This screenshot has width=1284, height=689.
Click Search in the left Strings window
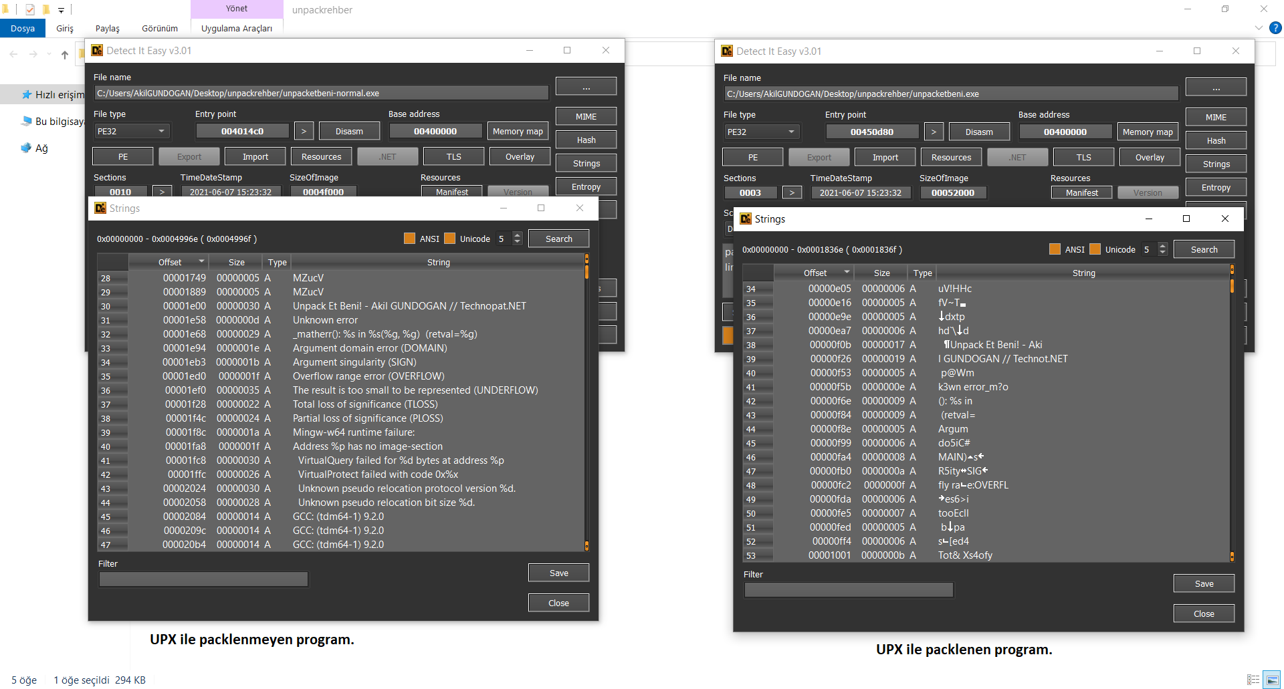tap(559, 239)
